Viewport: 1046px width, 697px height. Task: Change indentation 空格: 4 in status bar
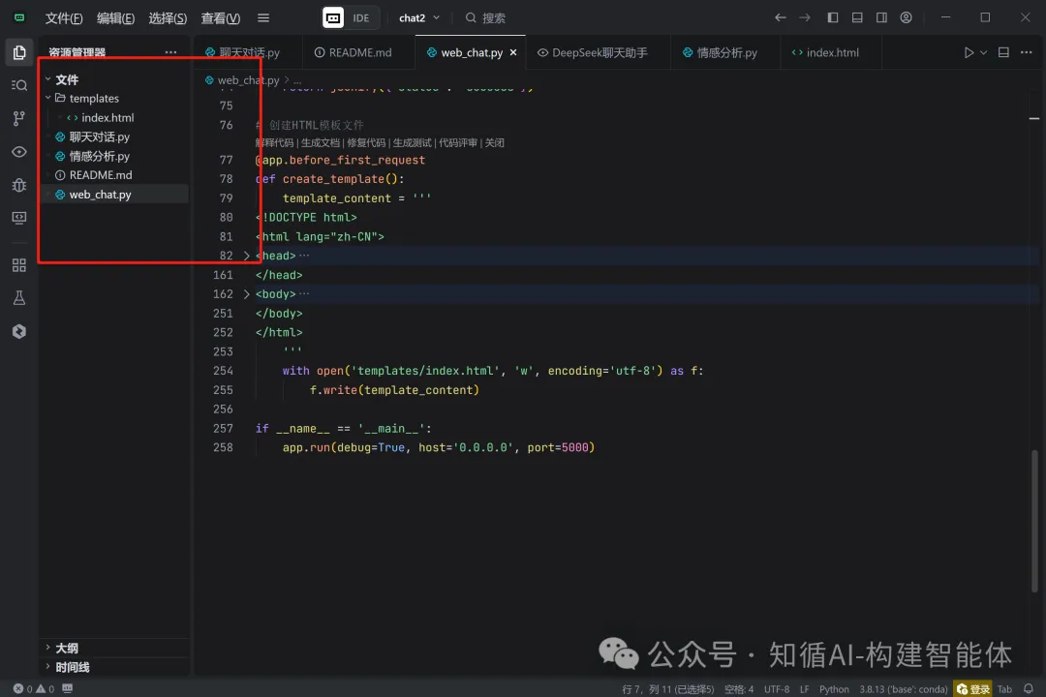click(738, 689)
